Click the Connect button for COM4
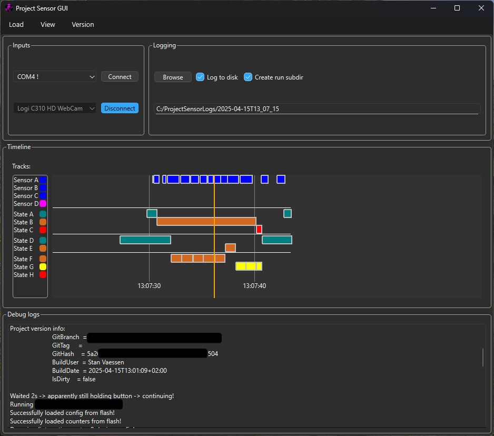The width and height of the screenshot is (494, 436). coord(120,76)
